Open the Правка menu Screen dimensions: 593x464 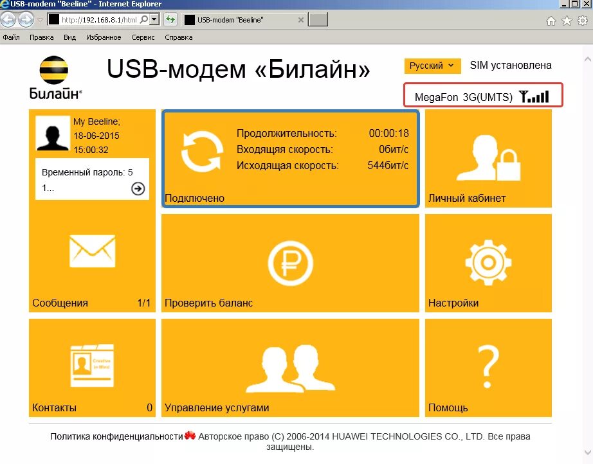(x=42, y=37)
